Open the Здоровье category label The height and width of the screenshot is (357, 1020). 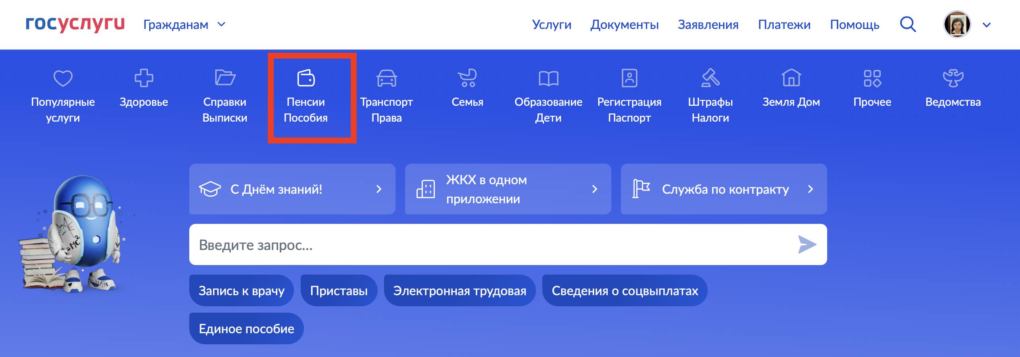144,102
